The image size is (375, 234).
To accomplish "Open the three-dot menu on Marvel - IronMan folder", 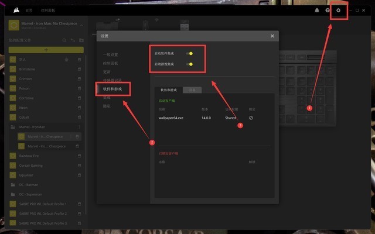I will (80, 127).
